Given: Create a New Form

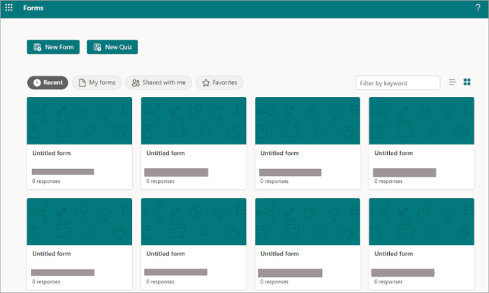Looking at the screenshot, I should (x=53, y=47).
